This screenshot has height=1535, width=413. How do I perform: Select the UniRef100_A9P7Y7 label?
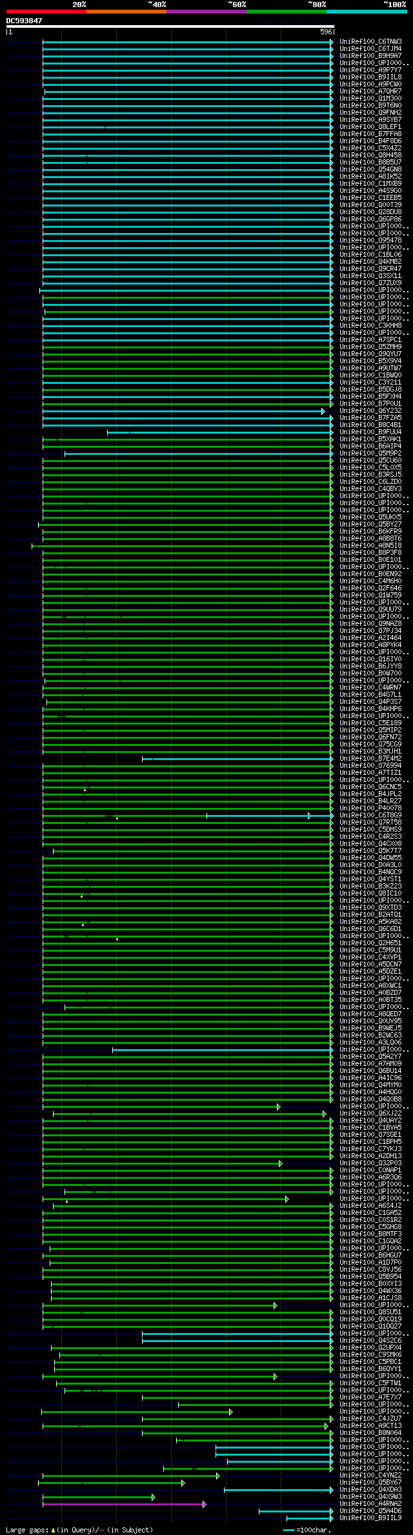pyautogui.click(x=370, y=70)
